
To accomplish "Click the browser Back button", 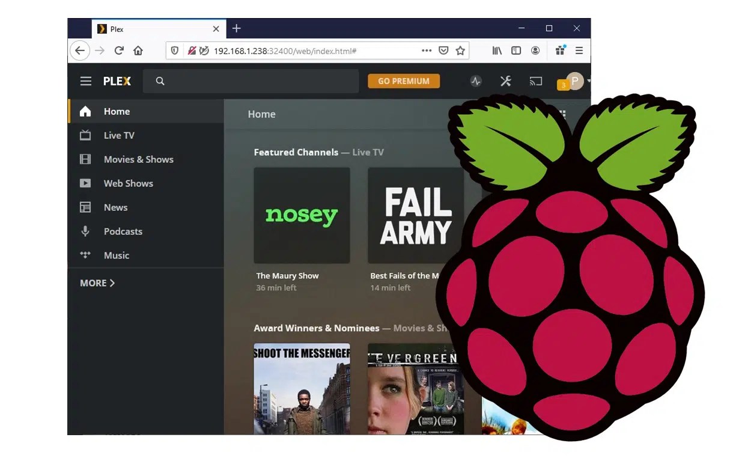I will coord(80,50).
